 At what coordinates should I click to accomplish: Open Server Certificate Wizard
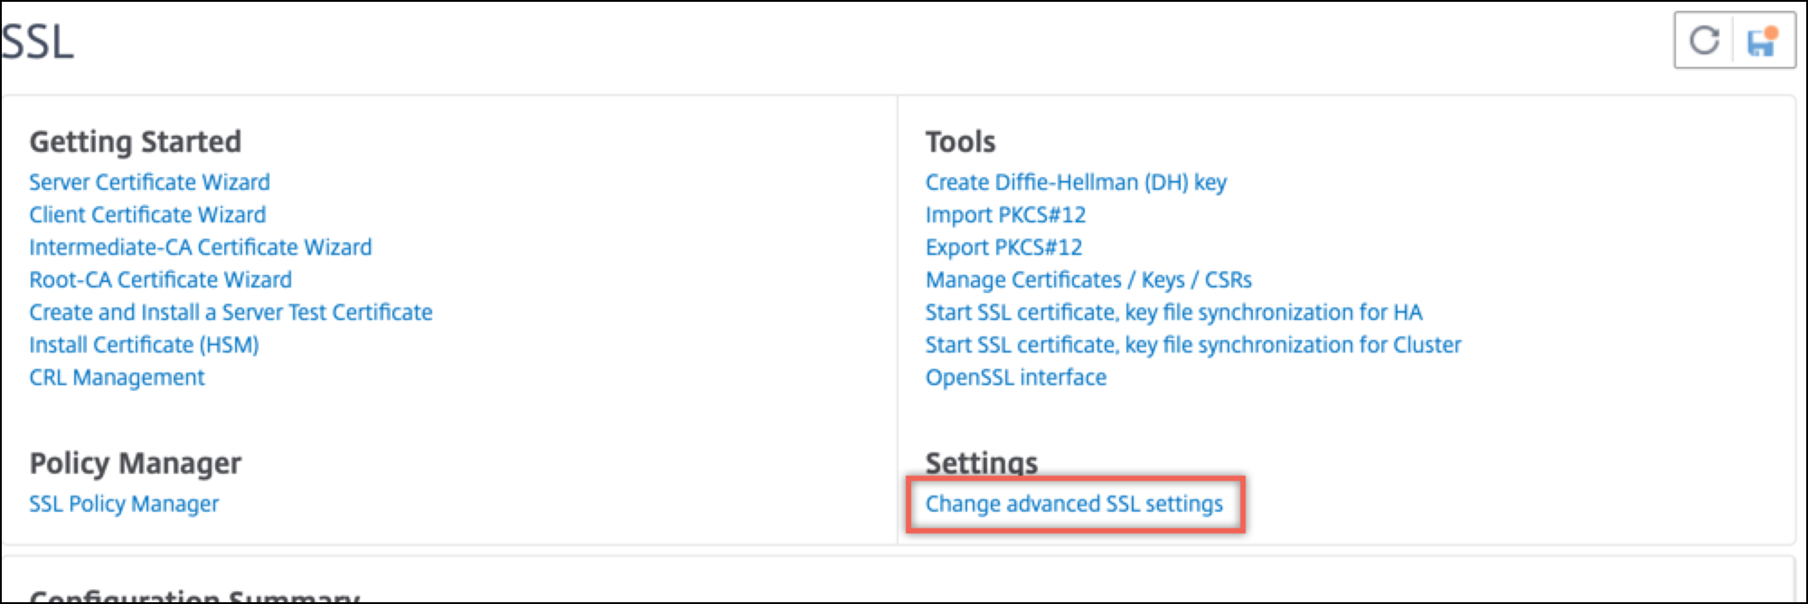[x=149, y=182]
